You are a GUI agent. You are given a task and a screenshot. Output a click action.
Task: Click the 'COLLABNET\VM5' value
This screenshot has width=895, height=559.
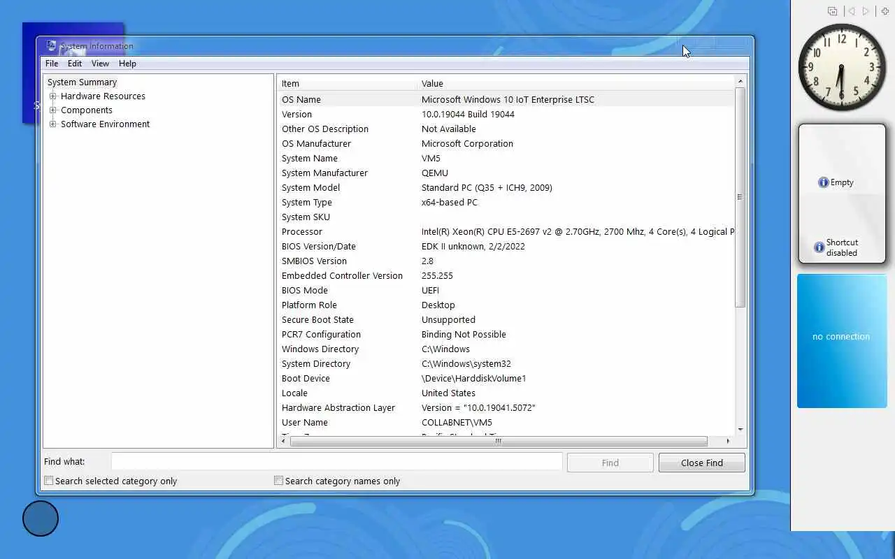coord(457,423)
